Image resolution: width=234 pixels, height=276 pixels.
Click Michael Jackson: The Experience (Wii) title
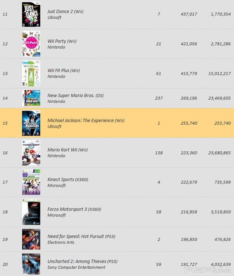point(86,120)
